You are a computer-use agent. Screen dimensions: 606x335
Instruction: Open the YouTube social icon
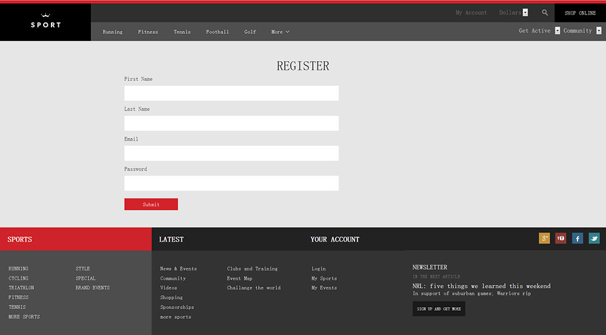[x=561, y=238]
